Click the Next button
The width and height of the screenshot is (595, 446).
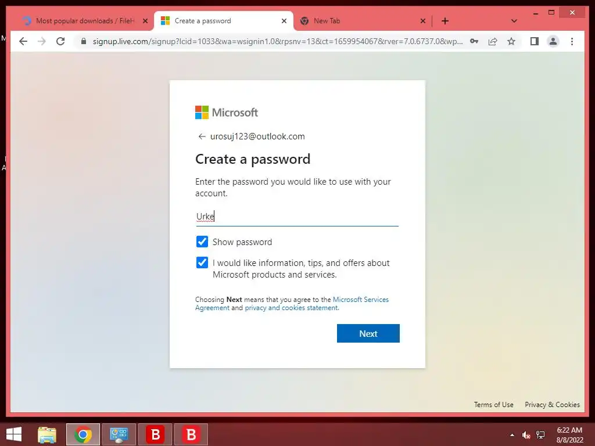[x=368, y=333]
